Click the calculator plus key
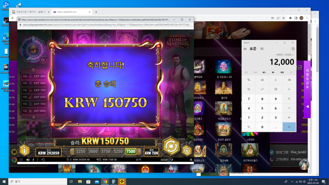 pos(289,118)
